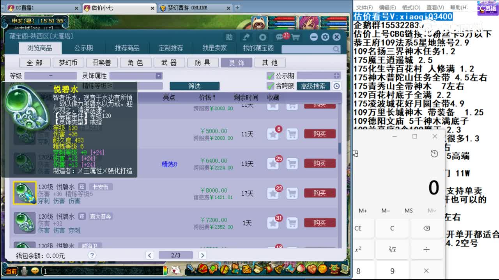Click the calculator history icon
Screen dimensions: 499x280
click(x=434, y=154)
